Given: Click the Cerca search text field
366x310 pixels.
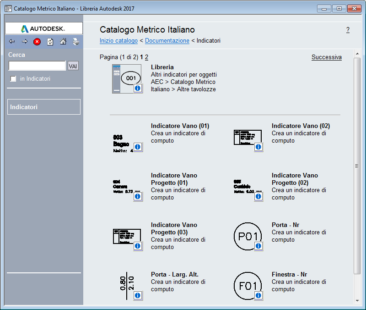Looking at the screenshot, I should [37, 66].
